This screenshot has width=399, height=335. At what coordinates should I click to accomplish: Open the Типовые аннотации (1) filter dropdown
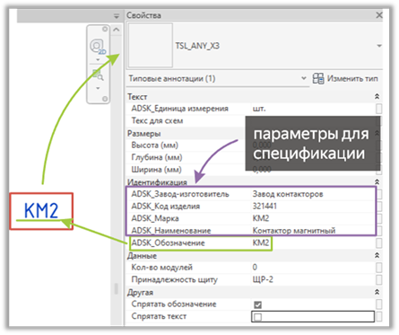218,78
